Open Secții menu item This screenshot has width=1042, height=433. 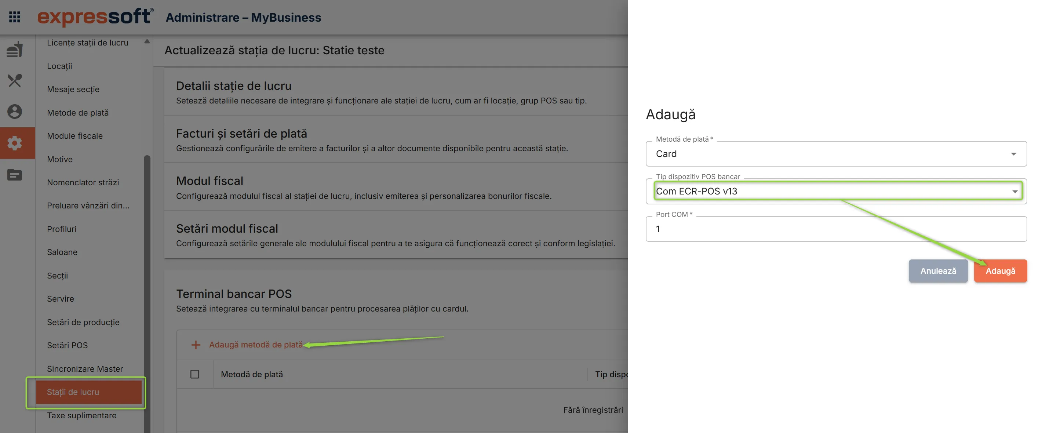point(58,276)
